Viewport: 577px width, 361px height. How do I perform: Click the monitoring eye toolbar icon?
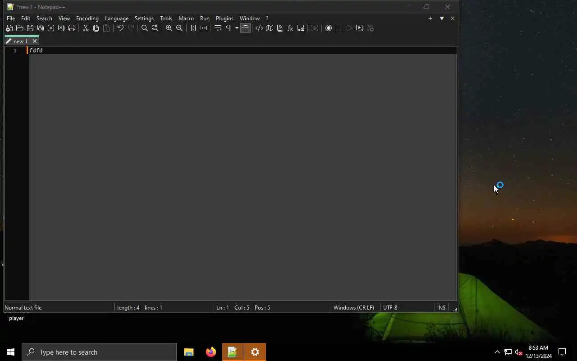(315, 28)
